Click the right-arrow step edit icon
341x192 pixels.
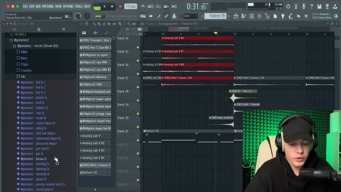[151, 16]
